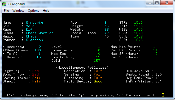Maximize the Z+Angband window

pos(157,3)
